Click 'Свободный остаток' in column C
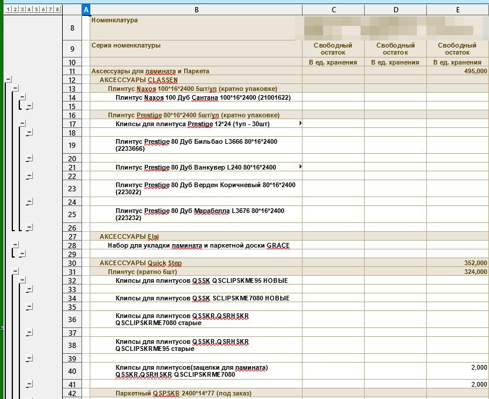Viewport: 489px width, 399px height. [x=333, y=49]
